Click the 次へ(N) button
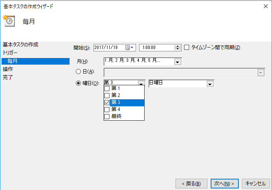 (x=225, y=183)
